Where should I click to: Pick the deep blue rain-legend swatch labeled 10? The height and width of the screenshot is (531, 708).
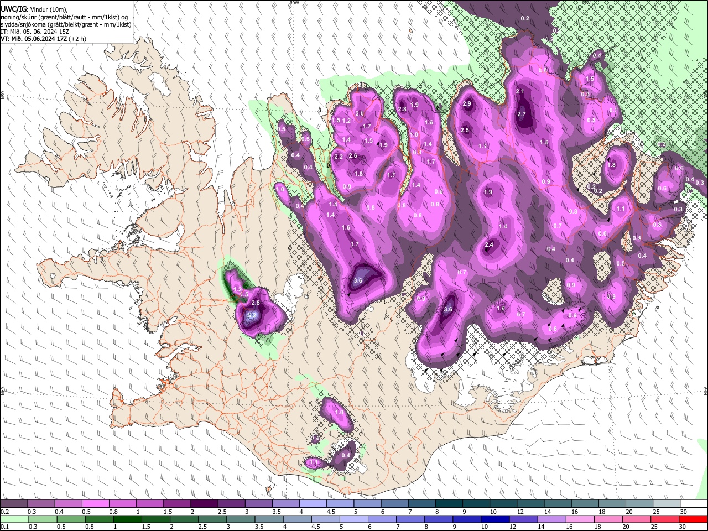495,519
